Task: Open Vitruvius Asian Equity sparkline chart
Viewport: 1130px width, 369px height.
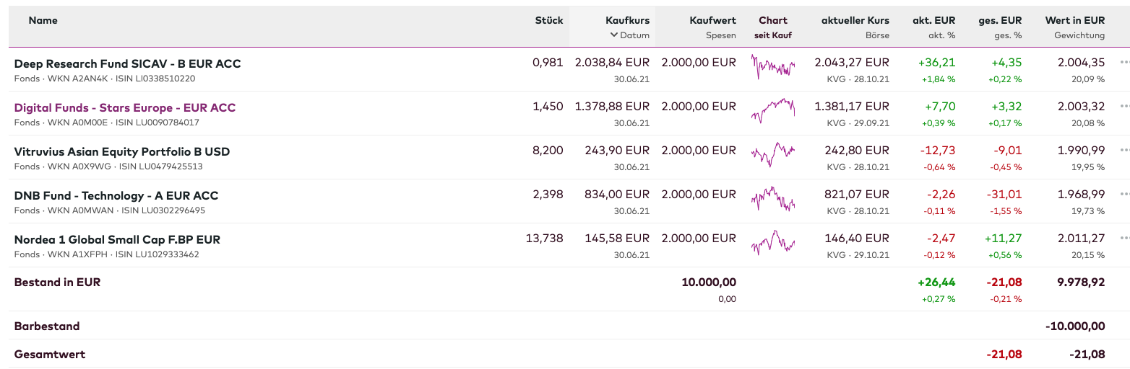Action: tap(773, 154)
